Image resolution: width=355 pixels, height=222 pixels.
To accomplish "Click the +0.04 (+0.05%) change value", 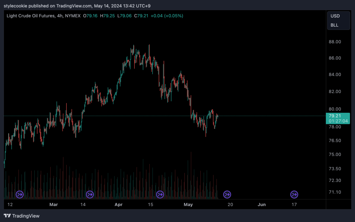I will coord(167,16).
